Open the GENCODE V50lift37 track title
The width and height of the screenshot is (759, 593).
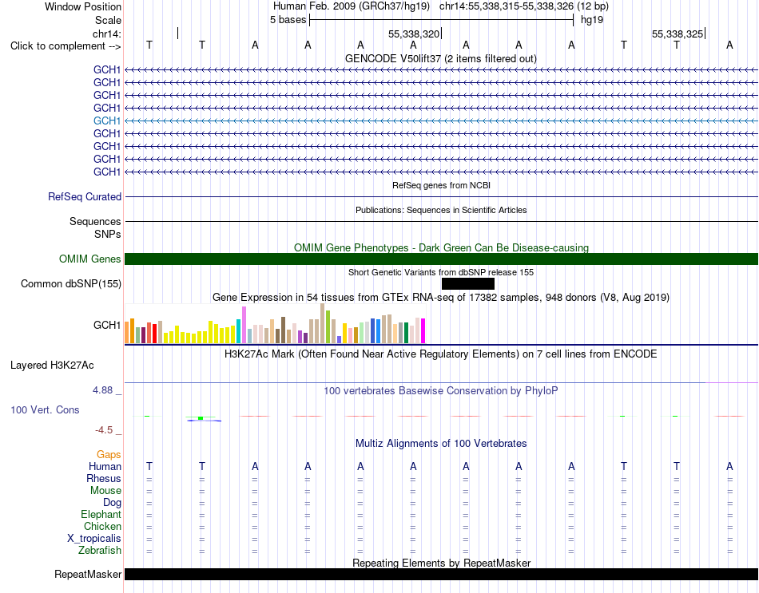(x=441, y=58)
